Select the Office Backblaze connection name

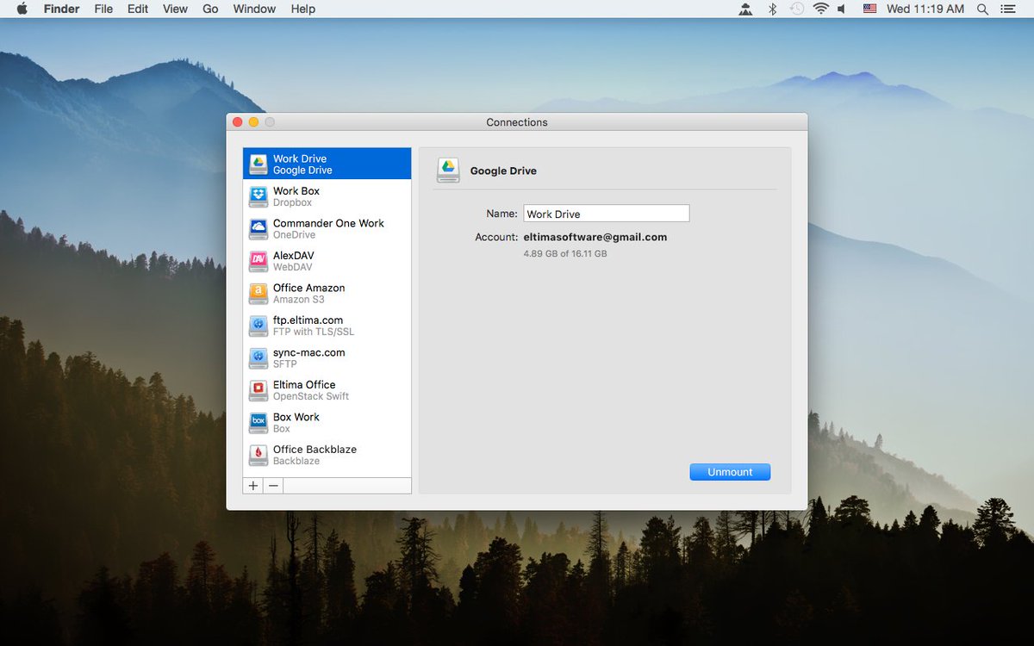tap(315, 450)
